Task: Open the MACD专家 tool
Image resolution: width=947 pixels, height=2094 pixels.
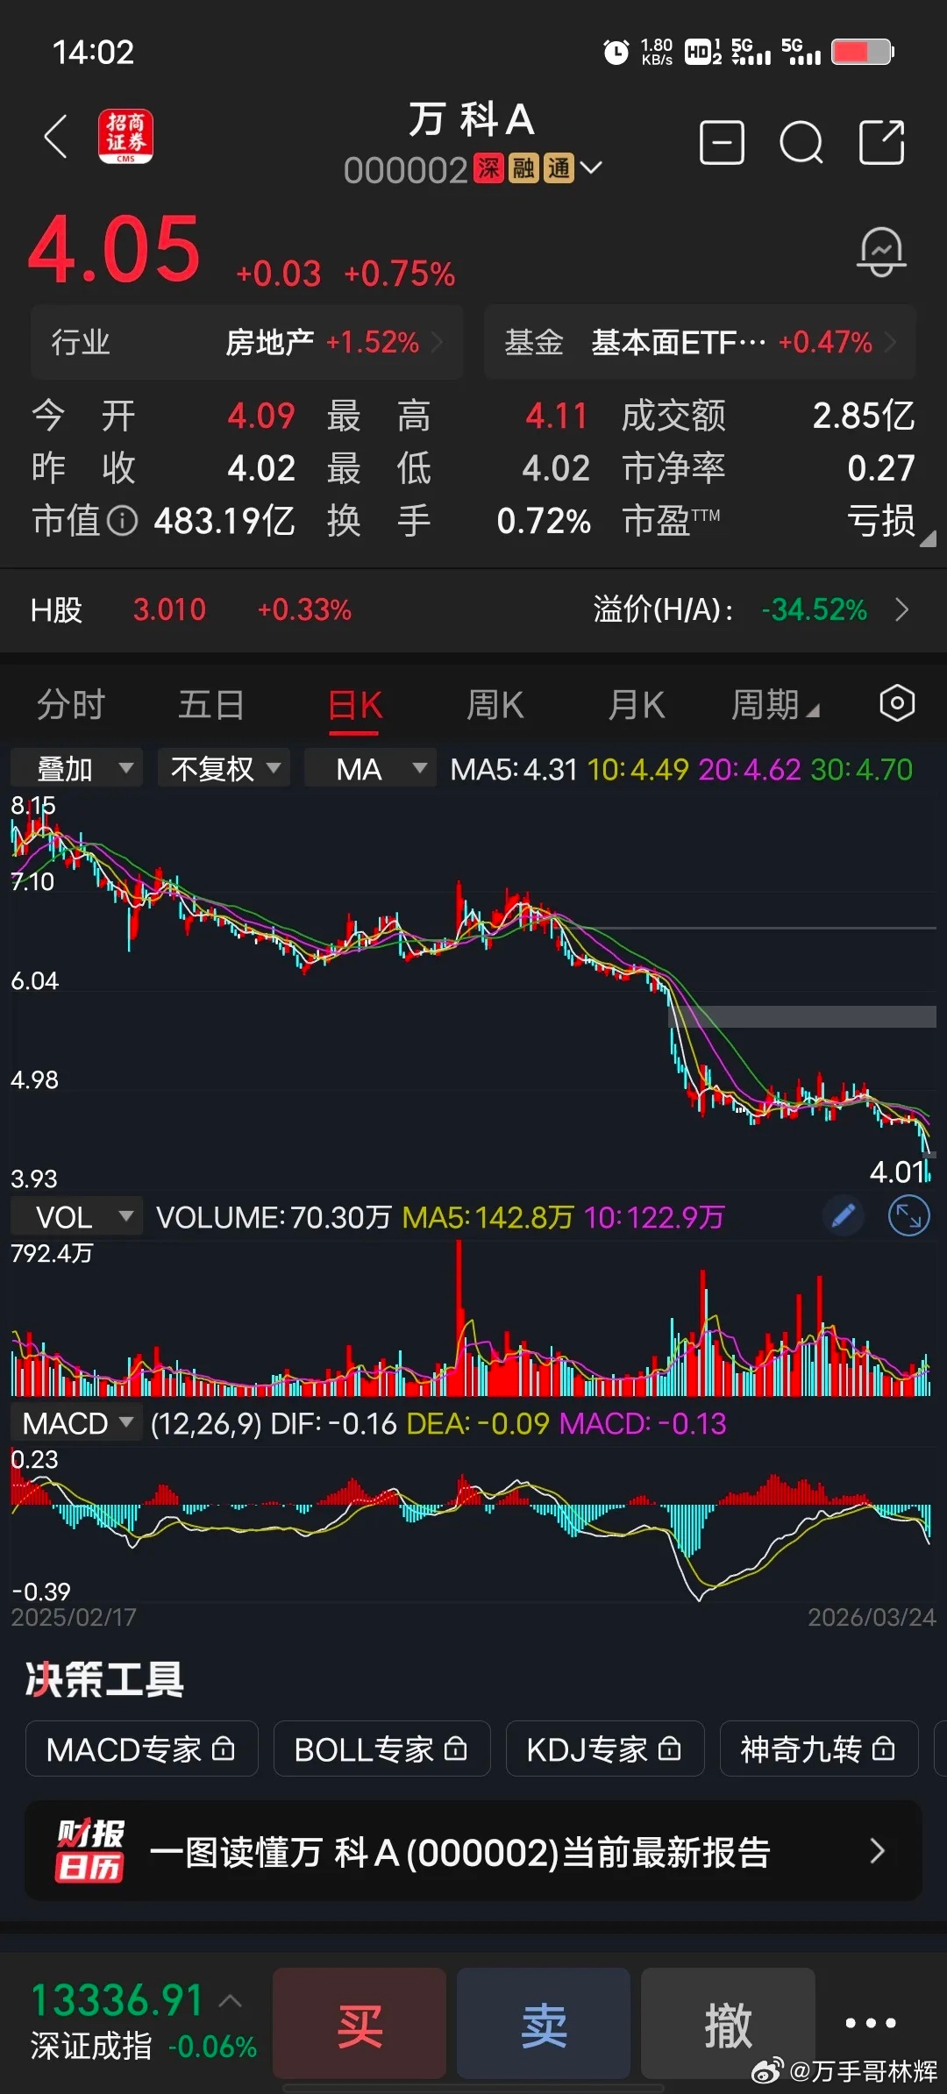Action: click(x=142, y=1749)
